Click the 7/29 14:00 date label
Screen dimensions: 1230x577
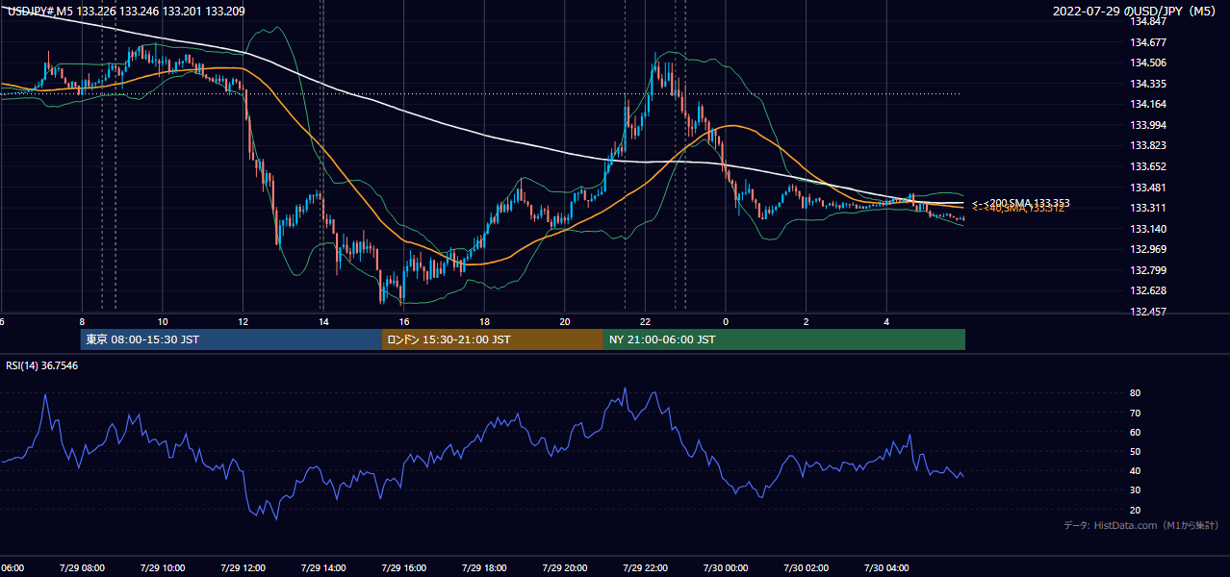(x=323, y=567)
